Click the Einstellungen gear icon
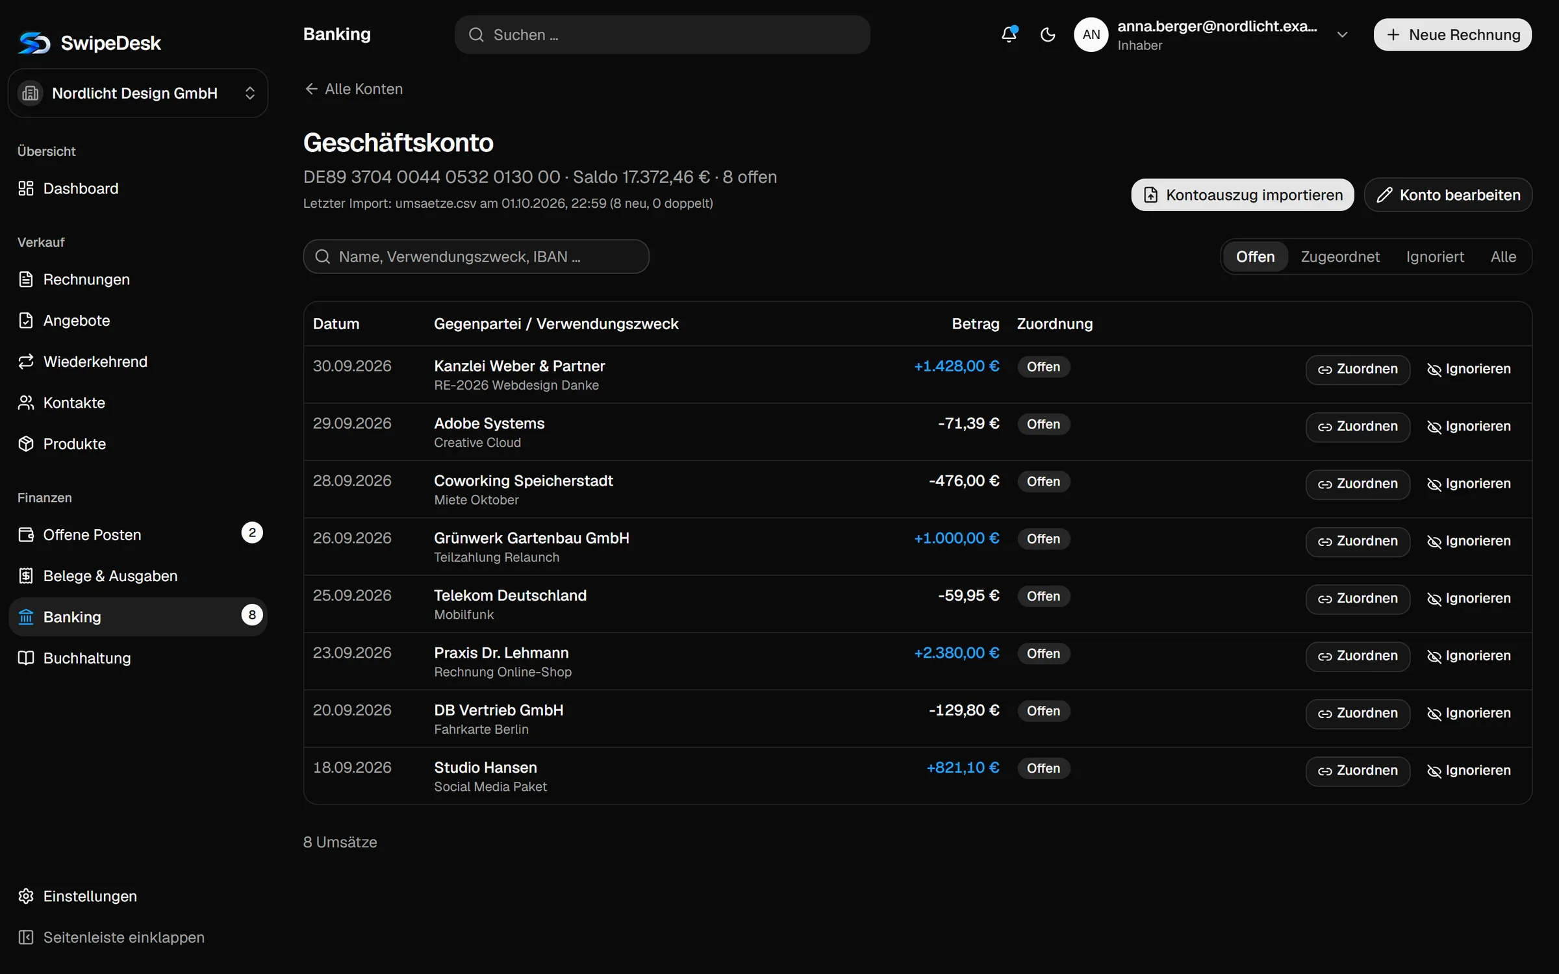The width and height of the screenshot is (1559, 974). click(x=26, y=896)
